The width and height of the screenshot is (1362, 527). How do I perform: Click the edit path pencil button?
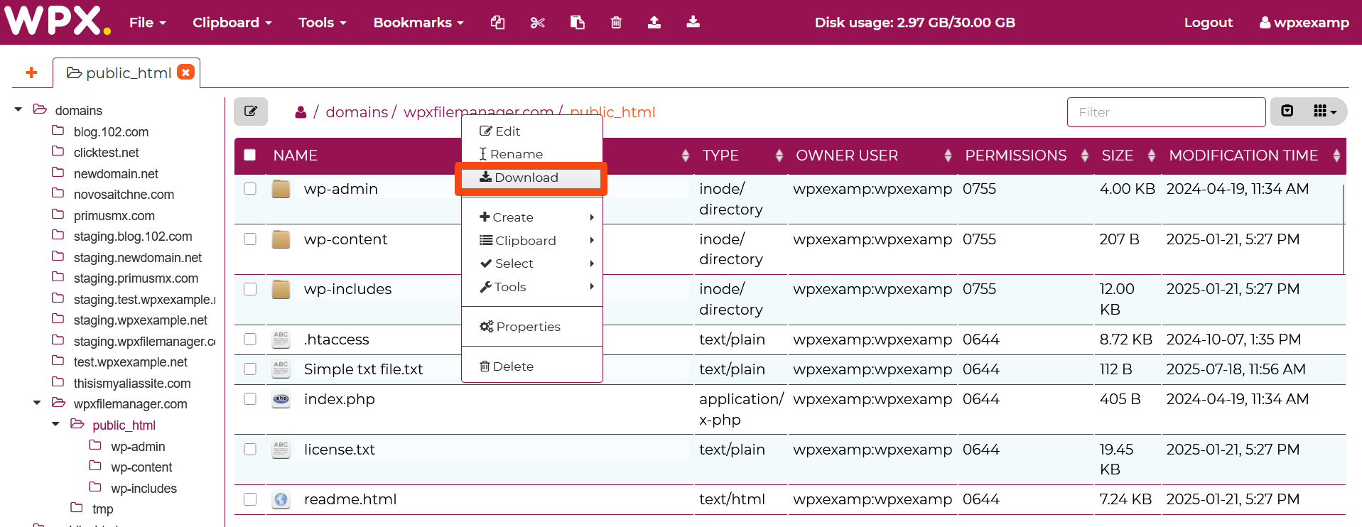click(251, 112)
